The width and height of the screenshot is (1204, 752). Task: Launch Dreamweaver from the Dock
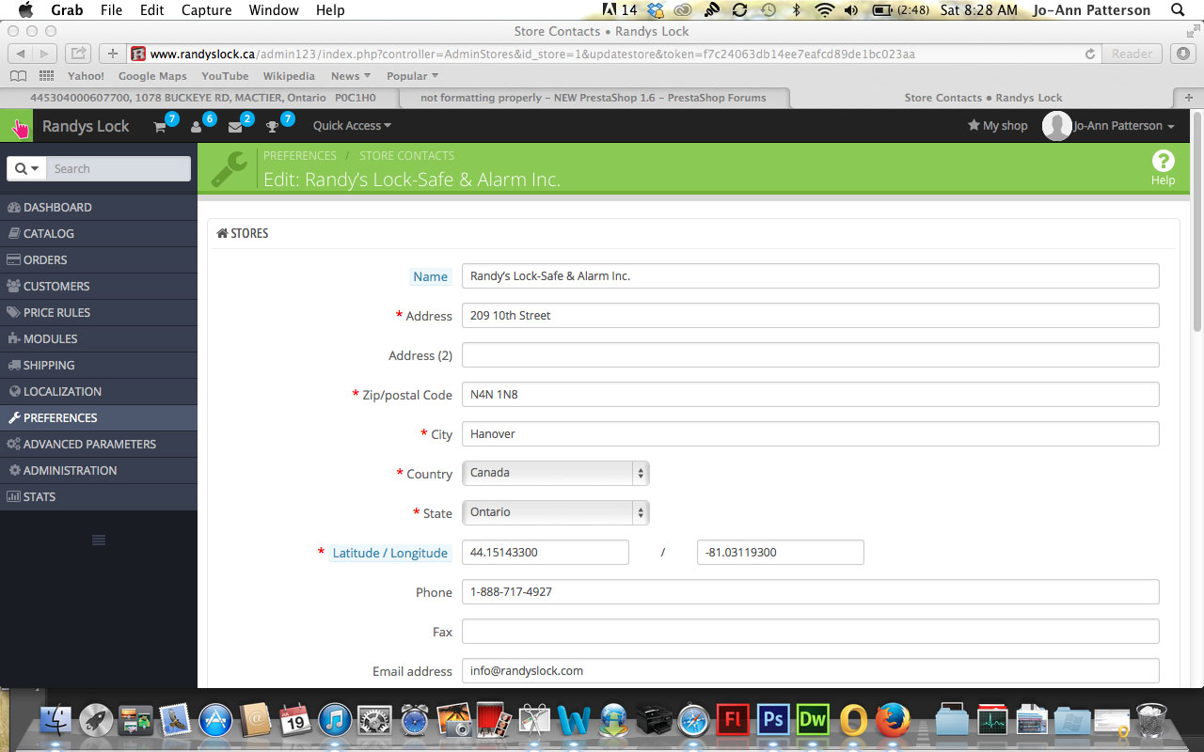813,720
